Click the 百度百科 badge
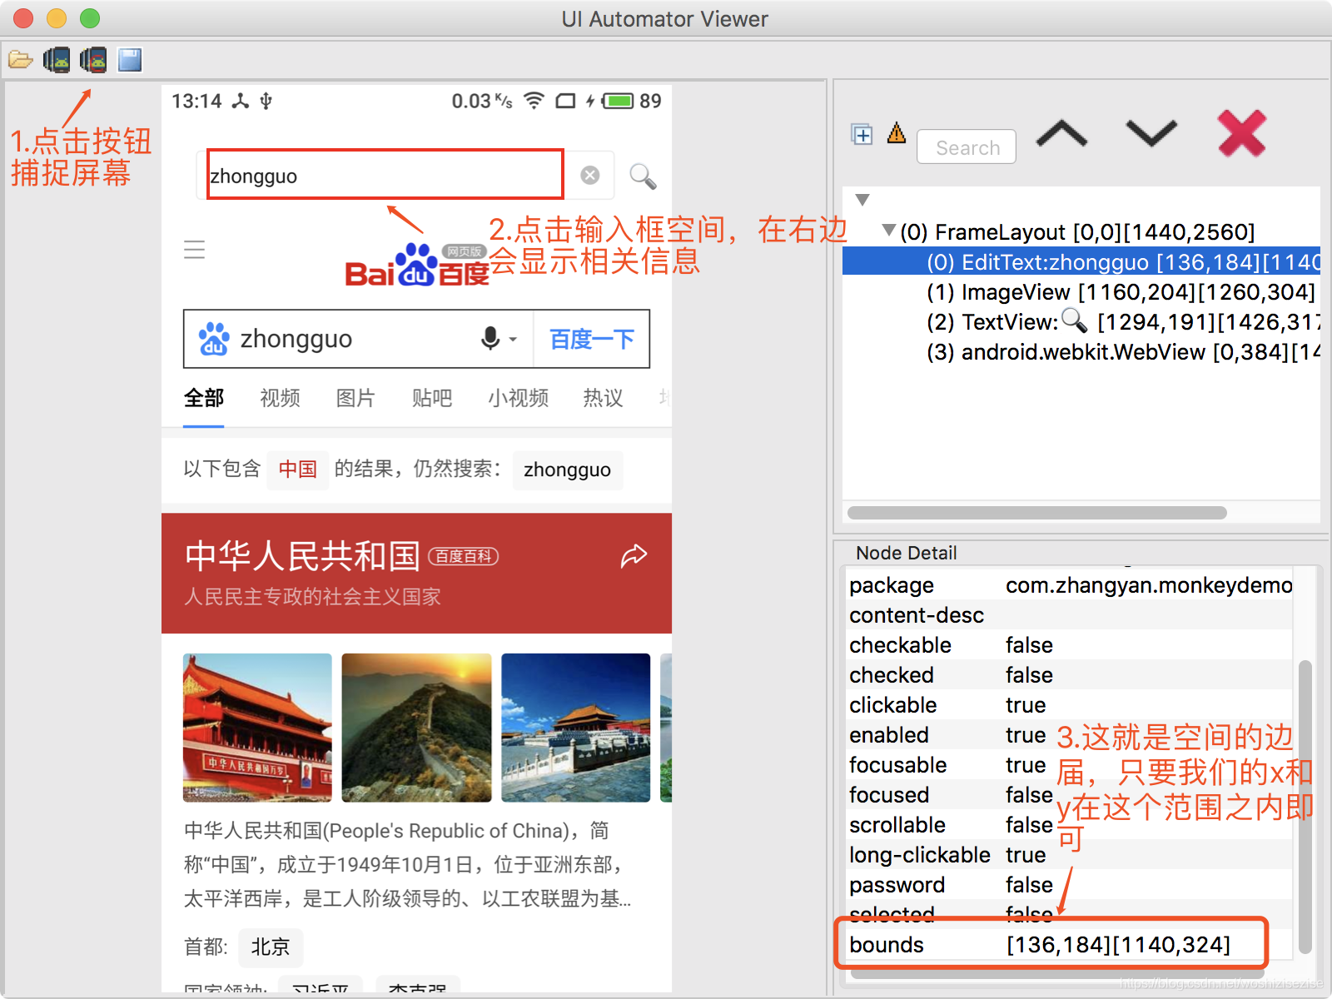This screenshot has width=1332, height=999. (463, 556)
